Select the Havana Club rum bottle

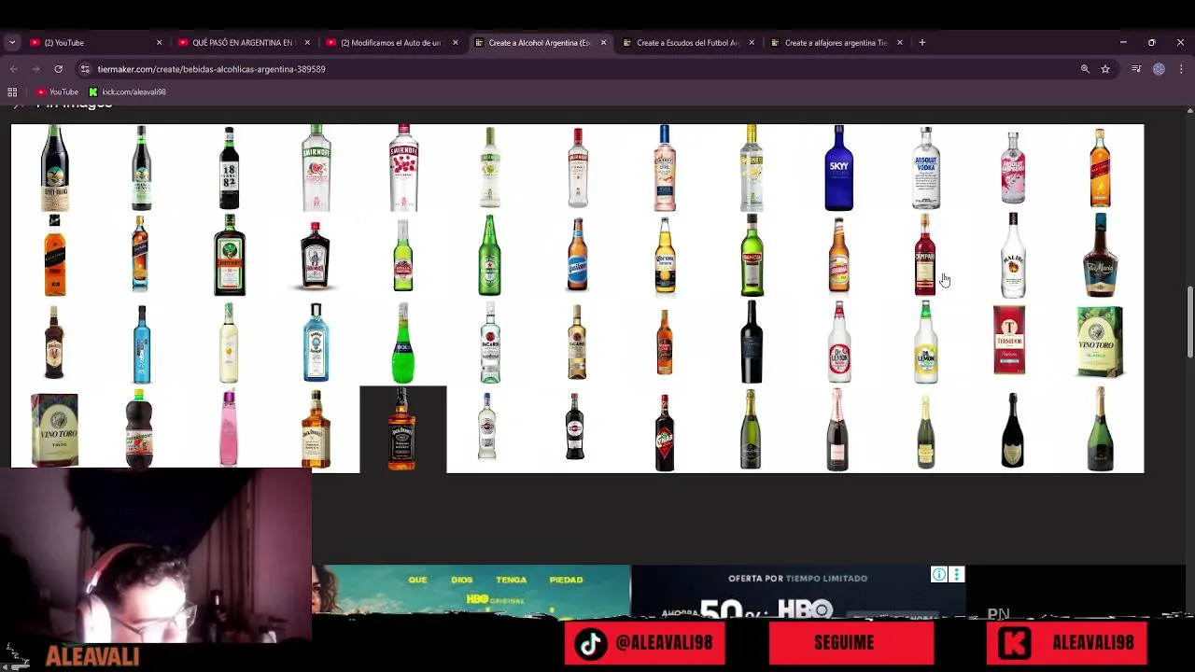pos(665,343)
